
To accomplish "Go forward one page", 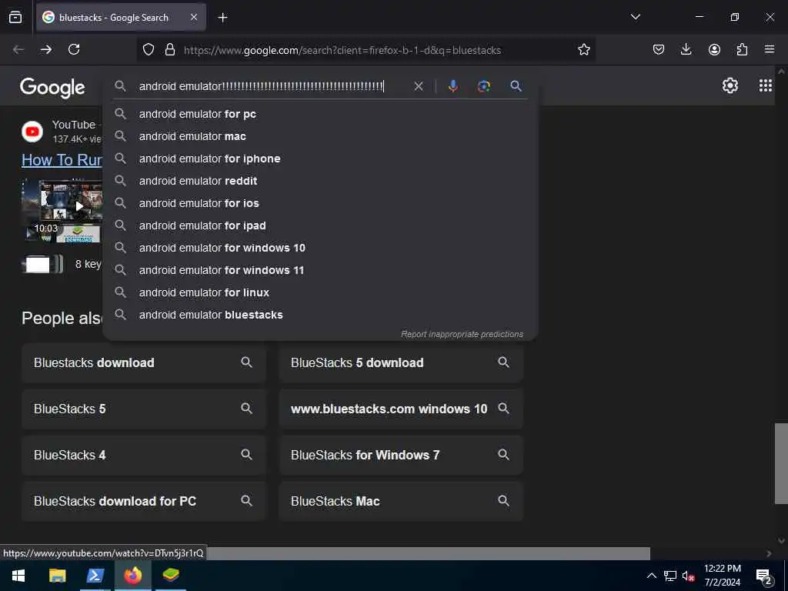I will [x=46, y=50].
